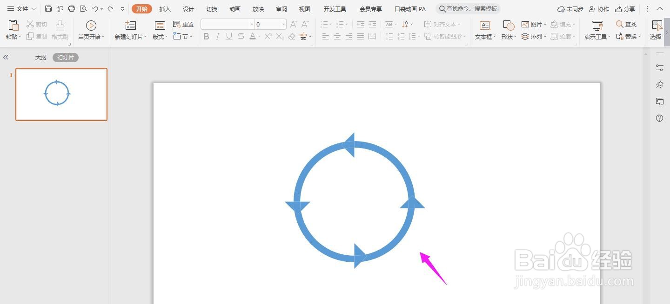Screen dimensions: 670x304
Task: Undo the last action
Action: (x=95, y=9)
